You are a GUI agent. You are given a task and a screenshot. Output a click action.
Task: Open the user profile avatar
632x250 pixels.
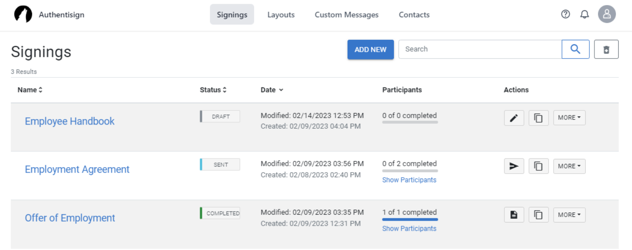click(607, 14)
